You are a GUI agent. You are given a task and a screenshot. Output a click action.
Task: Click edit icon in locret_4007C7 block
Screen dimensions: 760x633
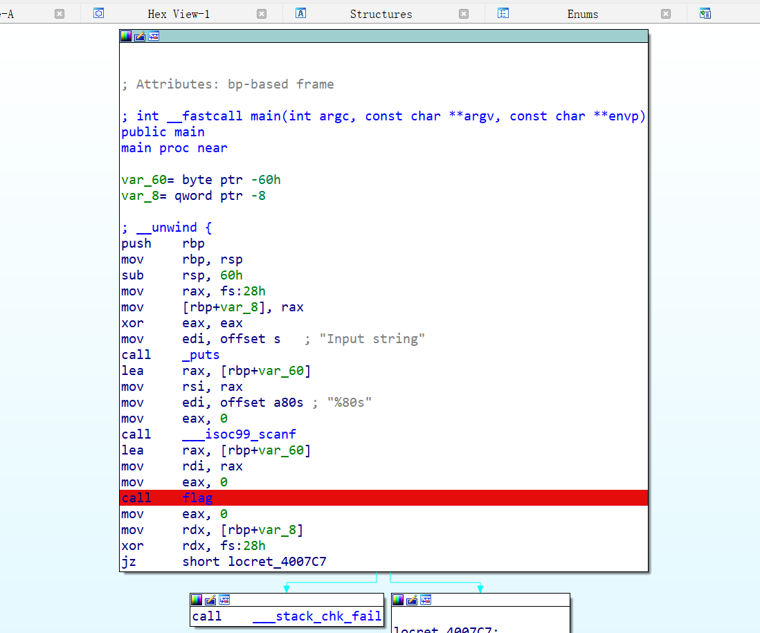tap(412, 600)
